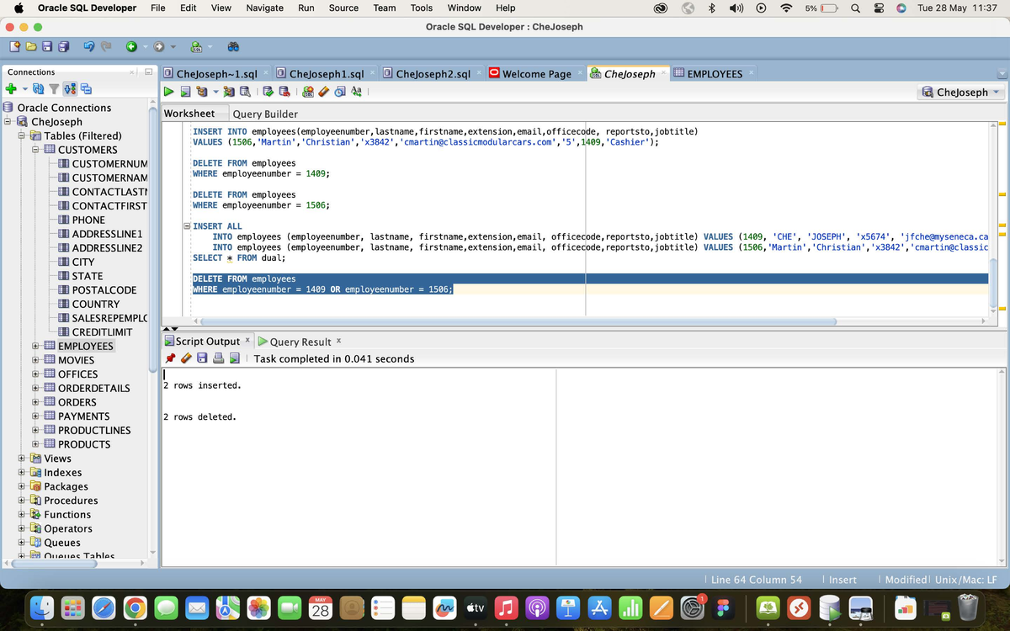Click the green plus New Connection icon
The height and width of the screenshot is (631, 1010).
pyautogui.click(x=12, y=89)
